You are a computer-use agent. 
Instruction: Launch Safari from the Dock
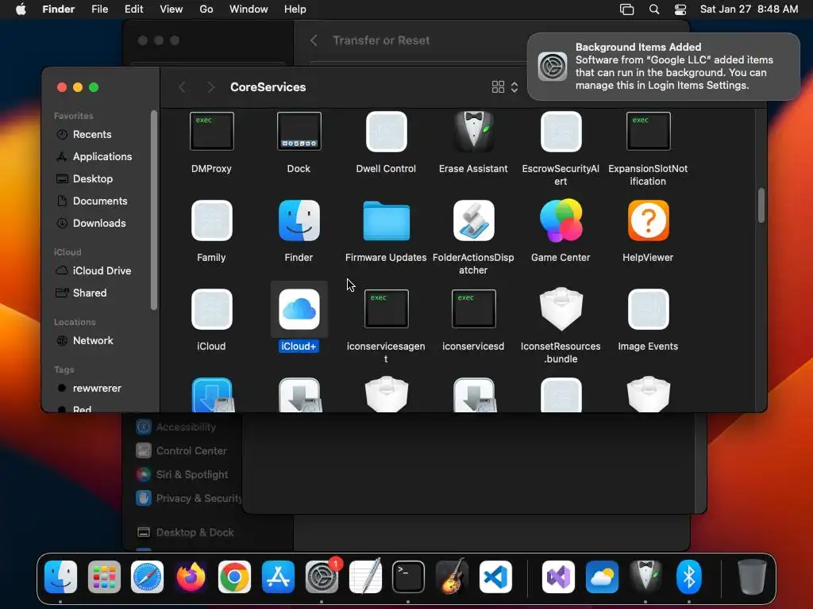click(x=147, y=576)
